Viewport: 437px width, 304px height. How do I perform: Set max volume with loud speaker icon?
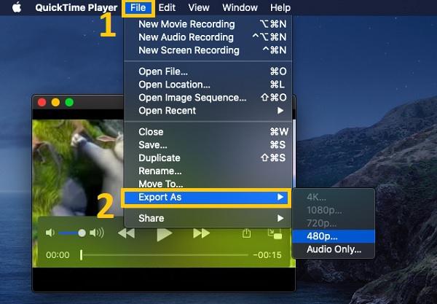click(97, 233)
